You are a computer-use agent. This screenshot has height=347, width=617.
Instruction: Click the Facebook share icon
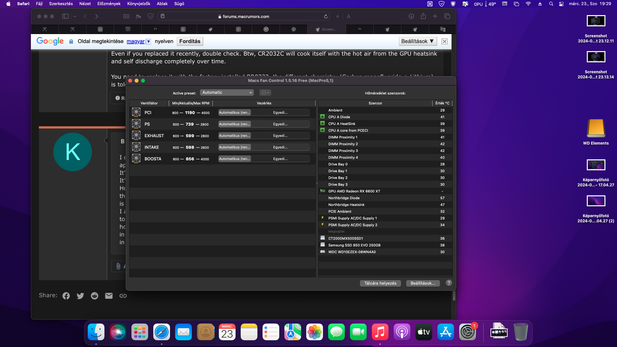click(x=66, y=296)
